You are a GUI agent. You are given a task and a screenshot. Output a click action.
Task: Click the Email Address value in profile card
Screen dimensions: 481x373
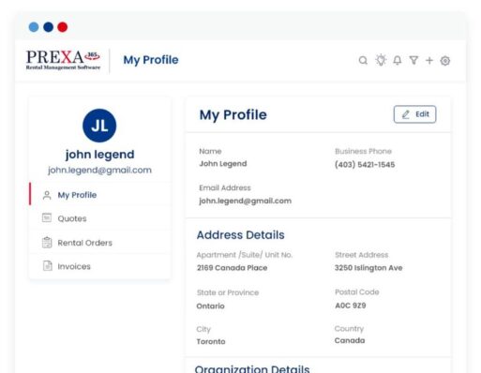[246, 201]
